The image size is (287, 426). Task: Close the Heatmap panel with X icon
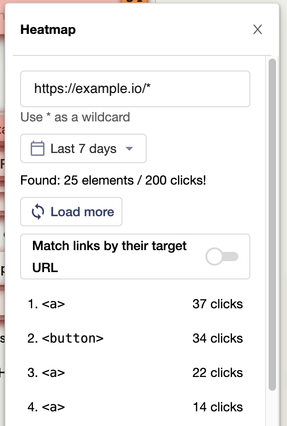click(258, 30)
